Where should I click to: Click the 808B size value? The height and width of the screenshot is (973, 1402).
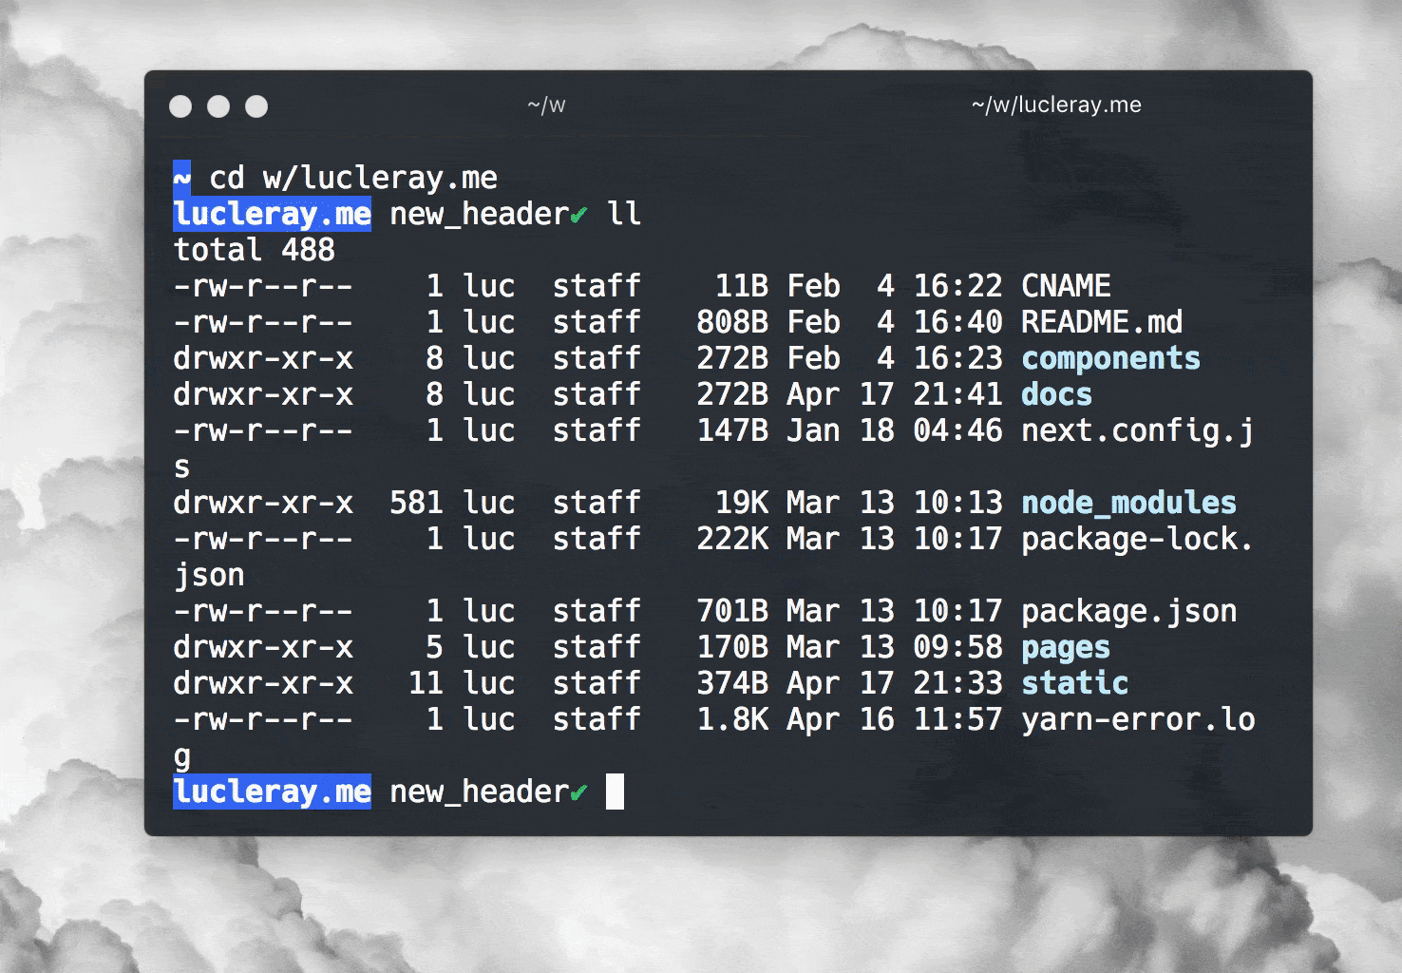pos(732,322)
